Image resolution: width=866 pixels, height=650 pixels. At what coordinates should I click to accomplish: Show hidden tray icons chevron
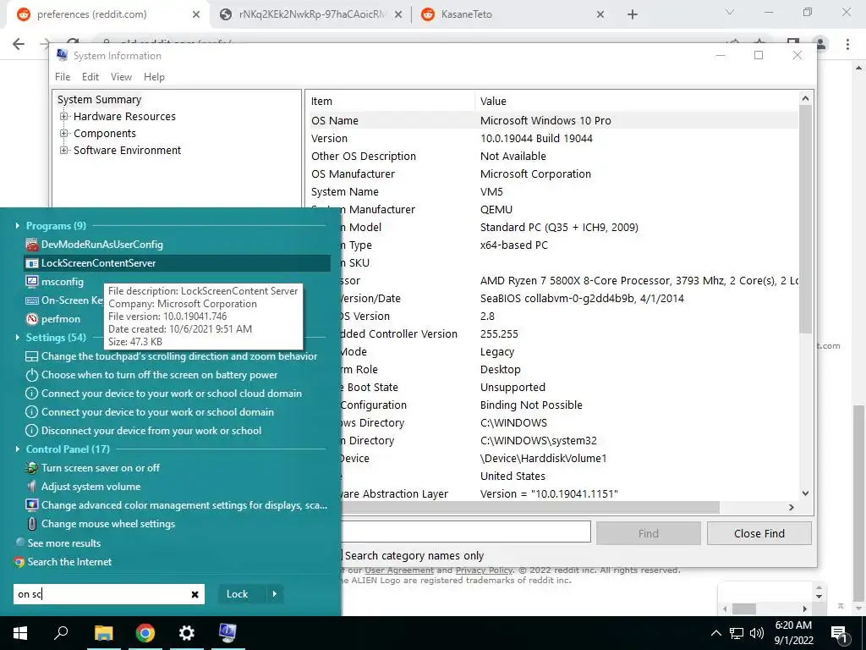715,633
